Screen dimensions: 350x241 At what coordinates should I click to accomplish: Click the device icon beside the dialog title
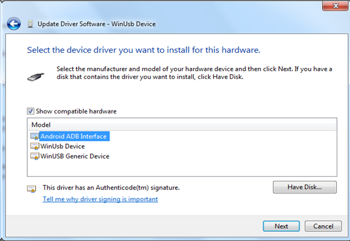30,24
